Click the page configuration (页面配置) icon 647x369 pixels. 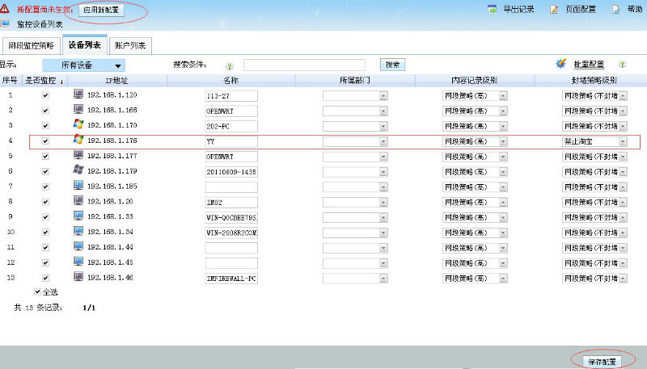pyautogui.click(x=554, y=10)
